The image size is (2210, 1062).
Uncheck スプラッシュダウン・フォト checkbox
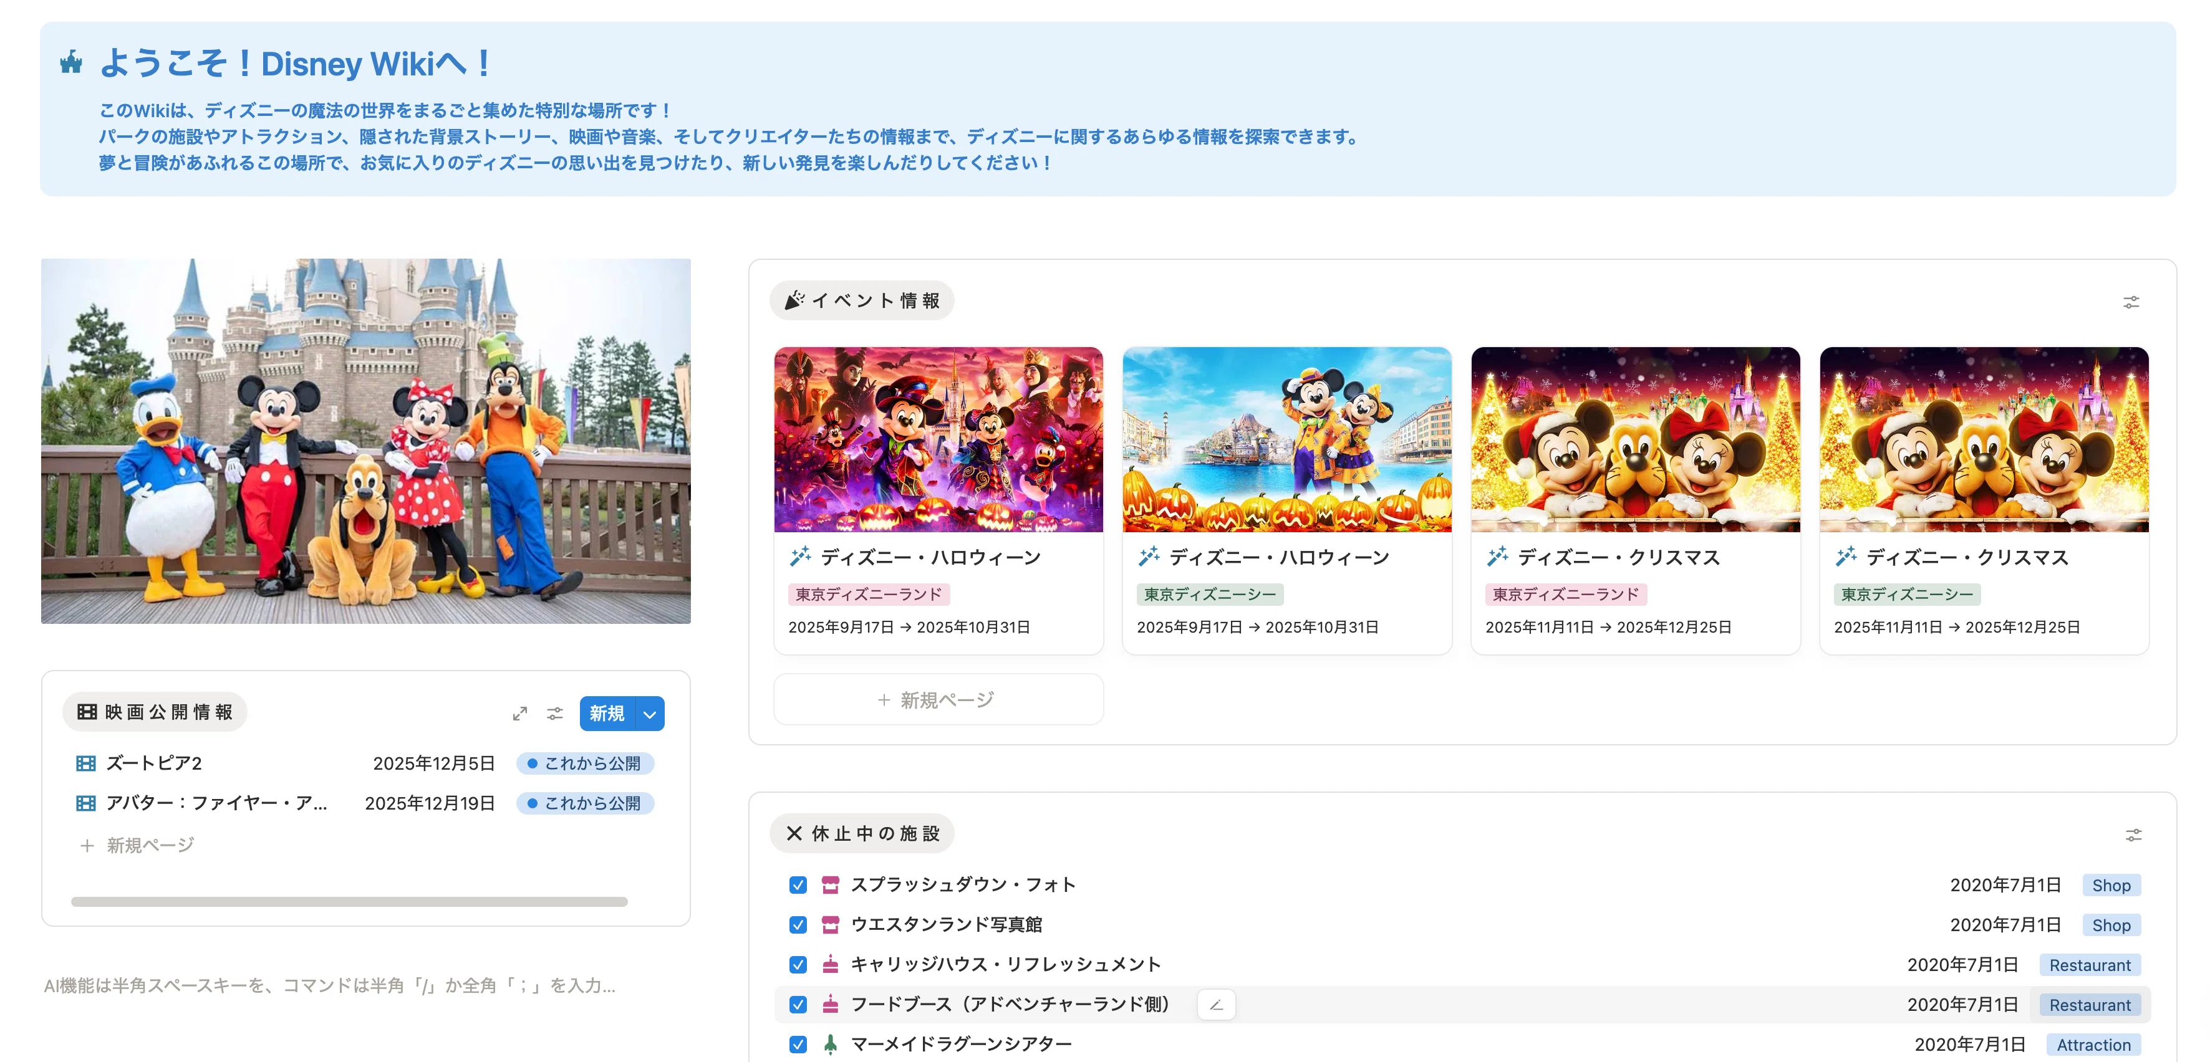click(x=798, y=884)
